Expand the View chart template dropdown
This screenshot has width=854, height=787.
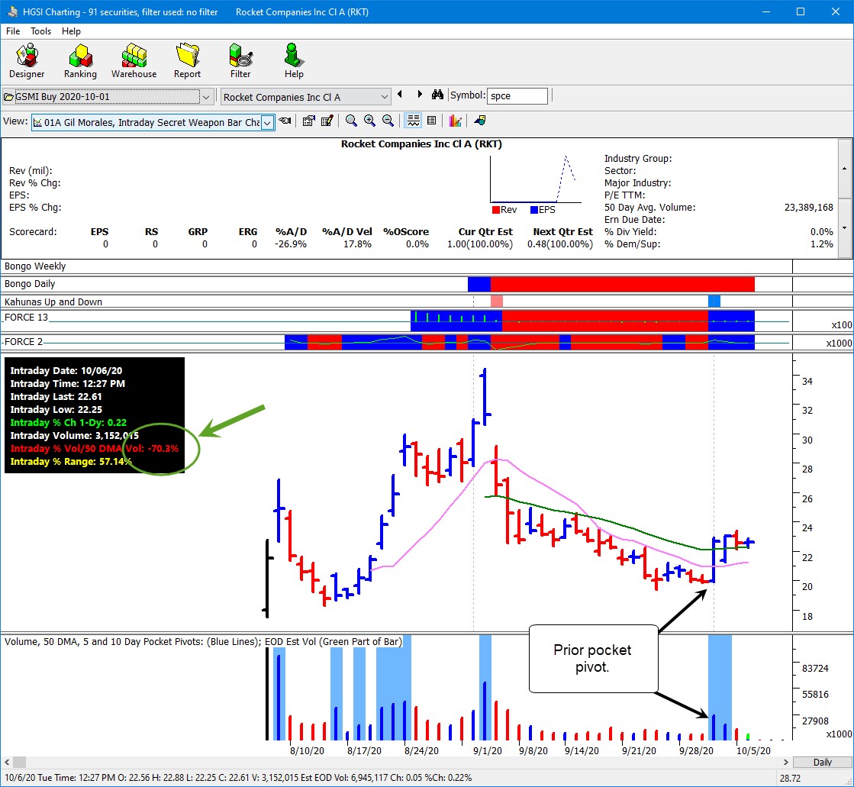(267, 123)
